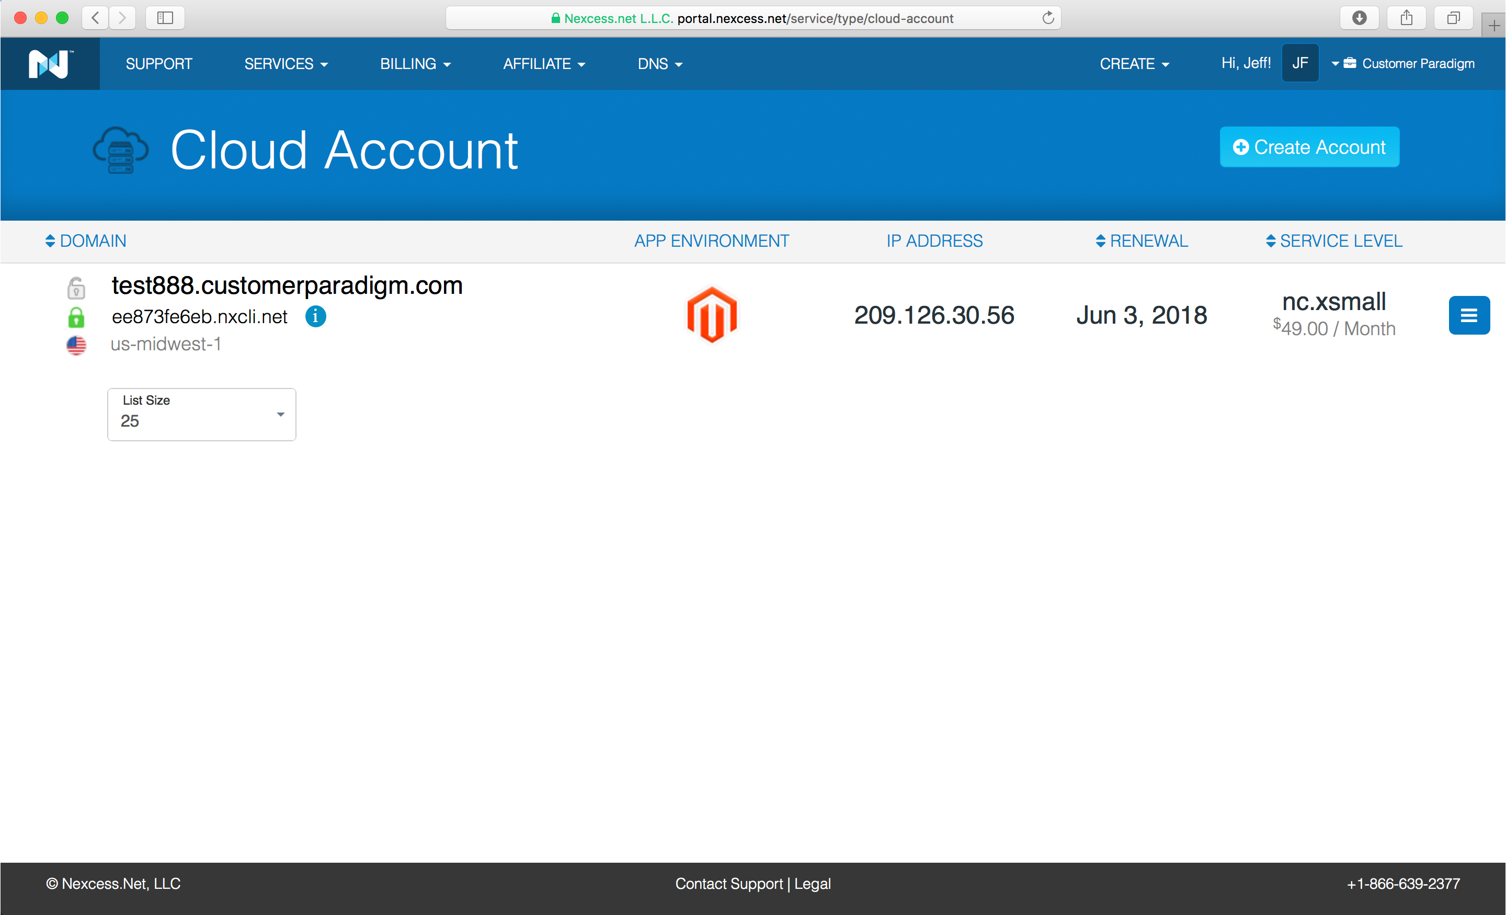Toggle the Safari sidebar button
1506x915 pixels.
(x=165, y=18)
